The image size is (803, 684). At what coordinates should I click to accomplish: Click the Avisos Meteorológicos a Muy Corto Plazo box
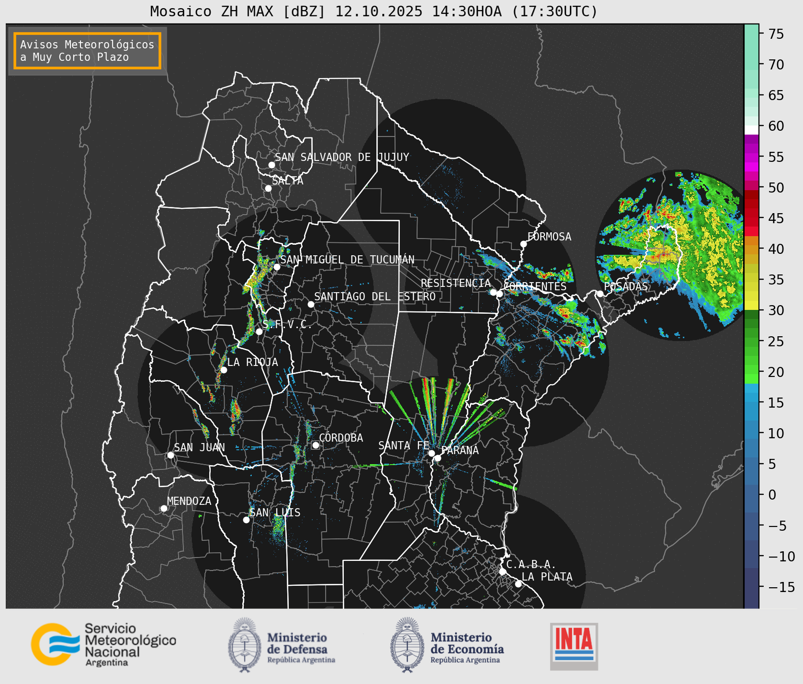pos(87,51)
